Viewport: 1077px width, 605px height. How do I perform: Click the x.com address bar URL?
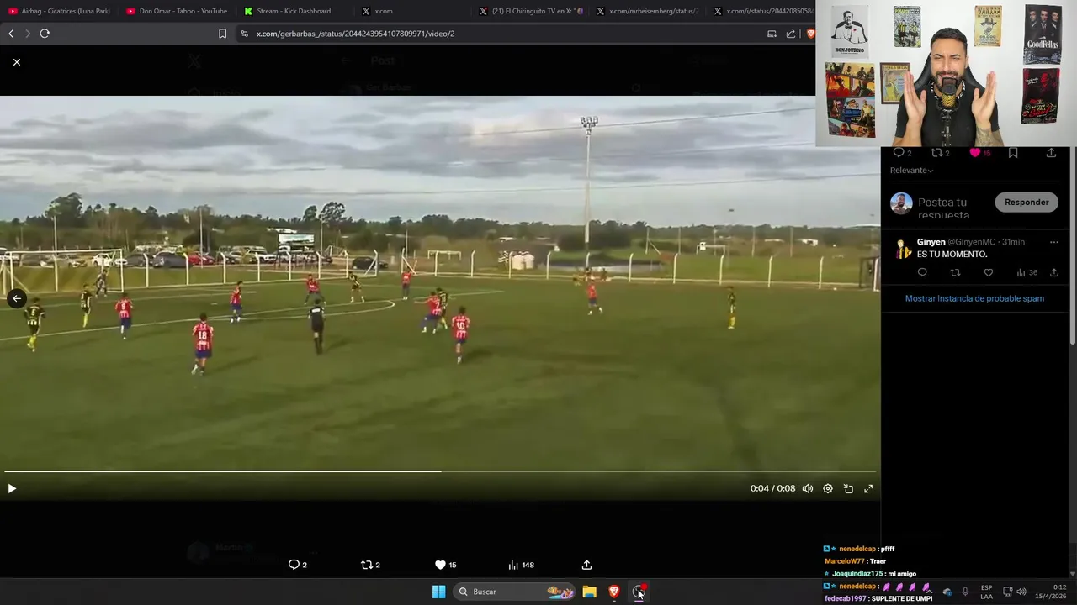click(355, 34)
